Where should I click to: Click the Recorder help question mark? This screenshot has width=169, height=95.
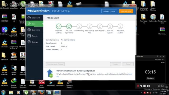[x=157, y=56]
